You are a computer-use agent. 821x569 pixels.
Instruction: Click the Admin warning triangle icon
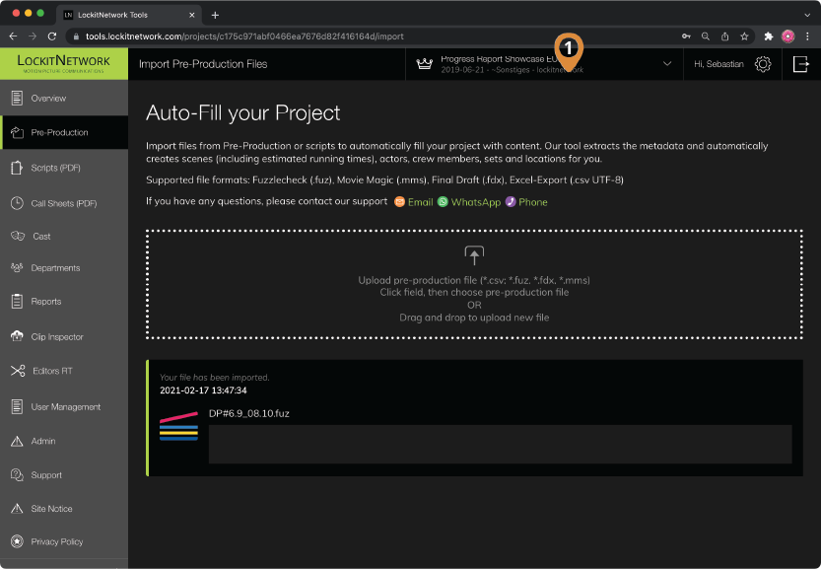click(x=17, y=441)
